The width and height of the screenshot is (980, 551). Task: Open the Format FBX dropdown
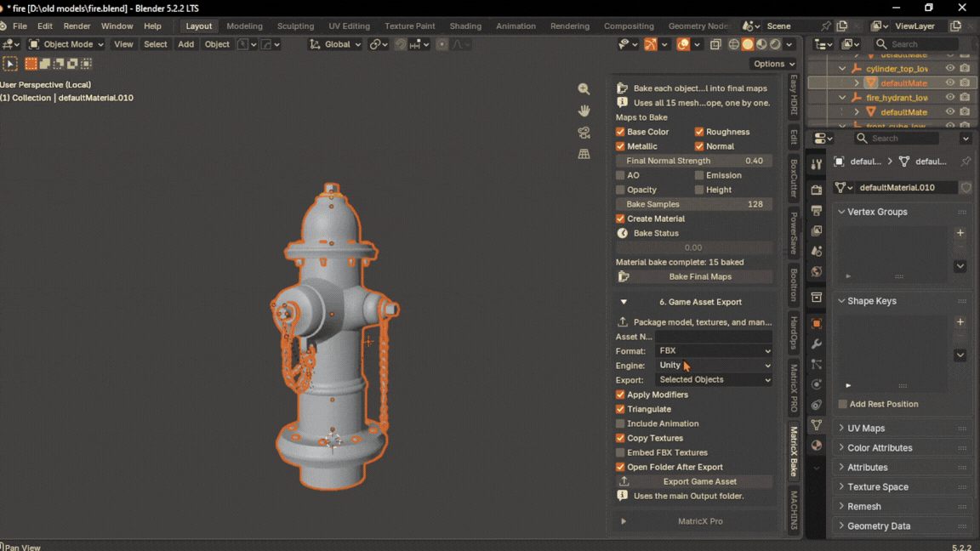coord(714,351)
